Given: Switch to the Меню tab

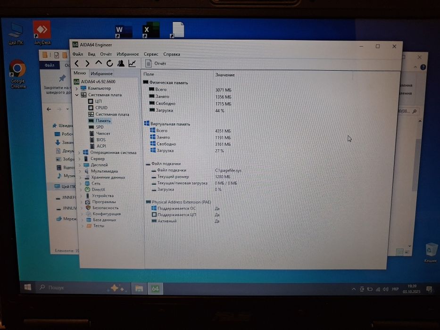Looking at the screenshot, I should pos(80,73).
